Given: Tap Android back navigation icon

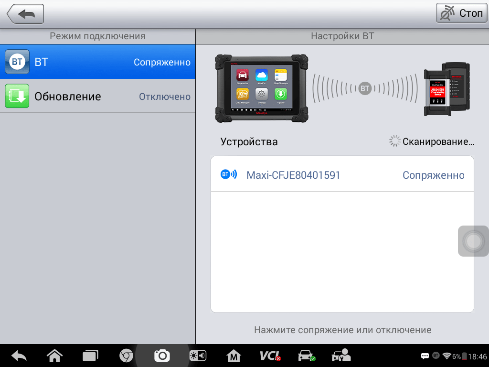Looking at the screenshot, I should [x=19, y=356].
